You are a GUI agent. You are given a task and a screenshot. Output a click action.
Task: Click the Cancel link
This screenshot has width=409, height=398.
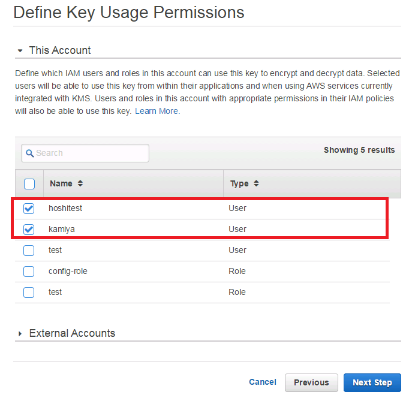pos(263,382)
